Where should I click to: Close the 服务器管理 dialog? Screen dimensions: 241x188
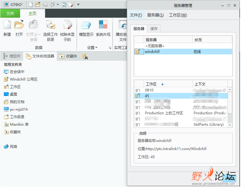(x=235, y=6)
